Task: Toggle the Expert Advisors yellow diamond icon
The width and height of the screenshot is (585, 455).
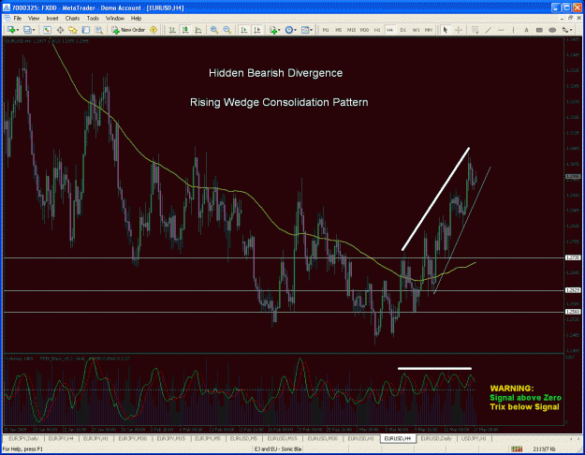Action: point(154,30)
